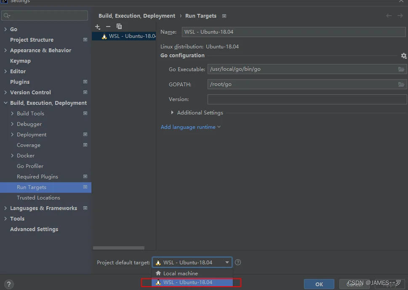This screenshot has width=408, height=290.
Task: Expand Additional Settings section
Action: [172, 113]
